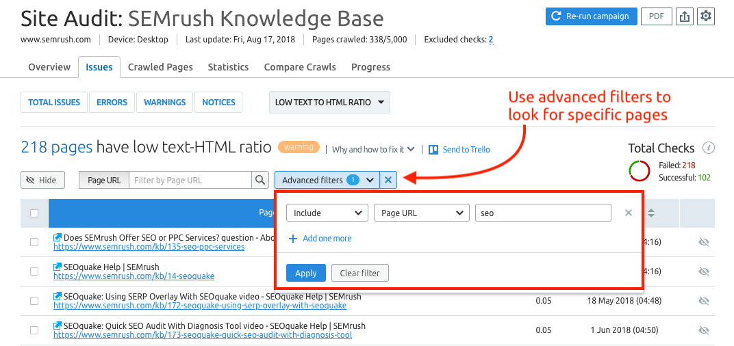Switch to the Overview tab
This screenshot has height=346, width=734.
tap(49, 67)
